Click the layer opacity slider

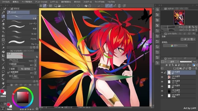pyautogui.click(x=186, y=62)
